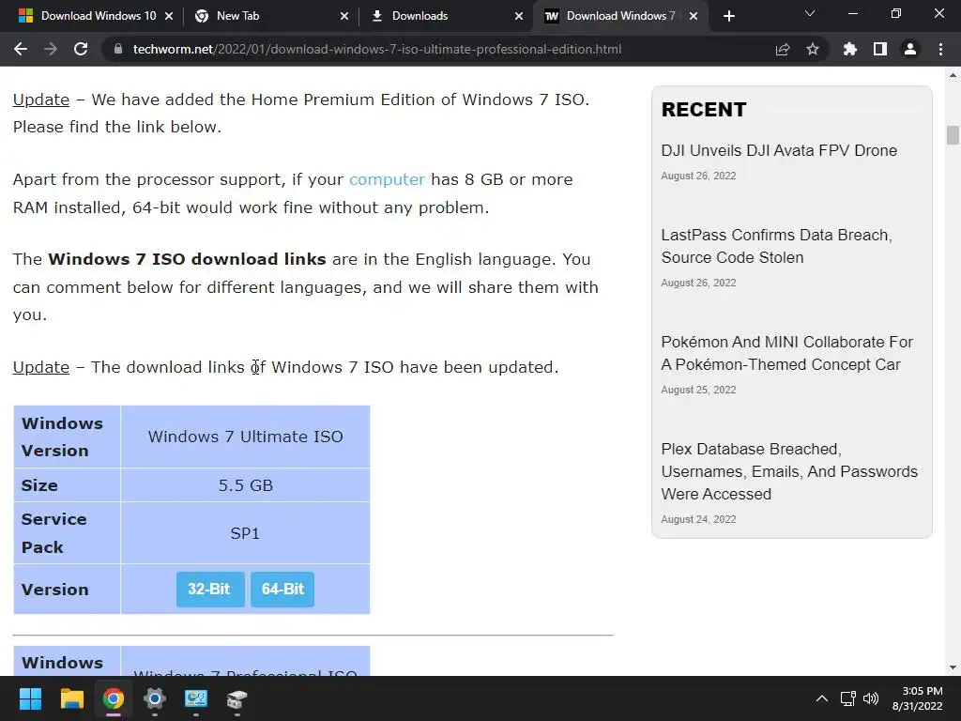Click the forward navigation arrow

[x=51, y=49]
